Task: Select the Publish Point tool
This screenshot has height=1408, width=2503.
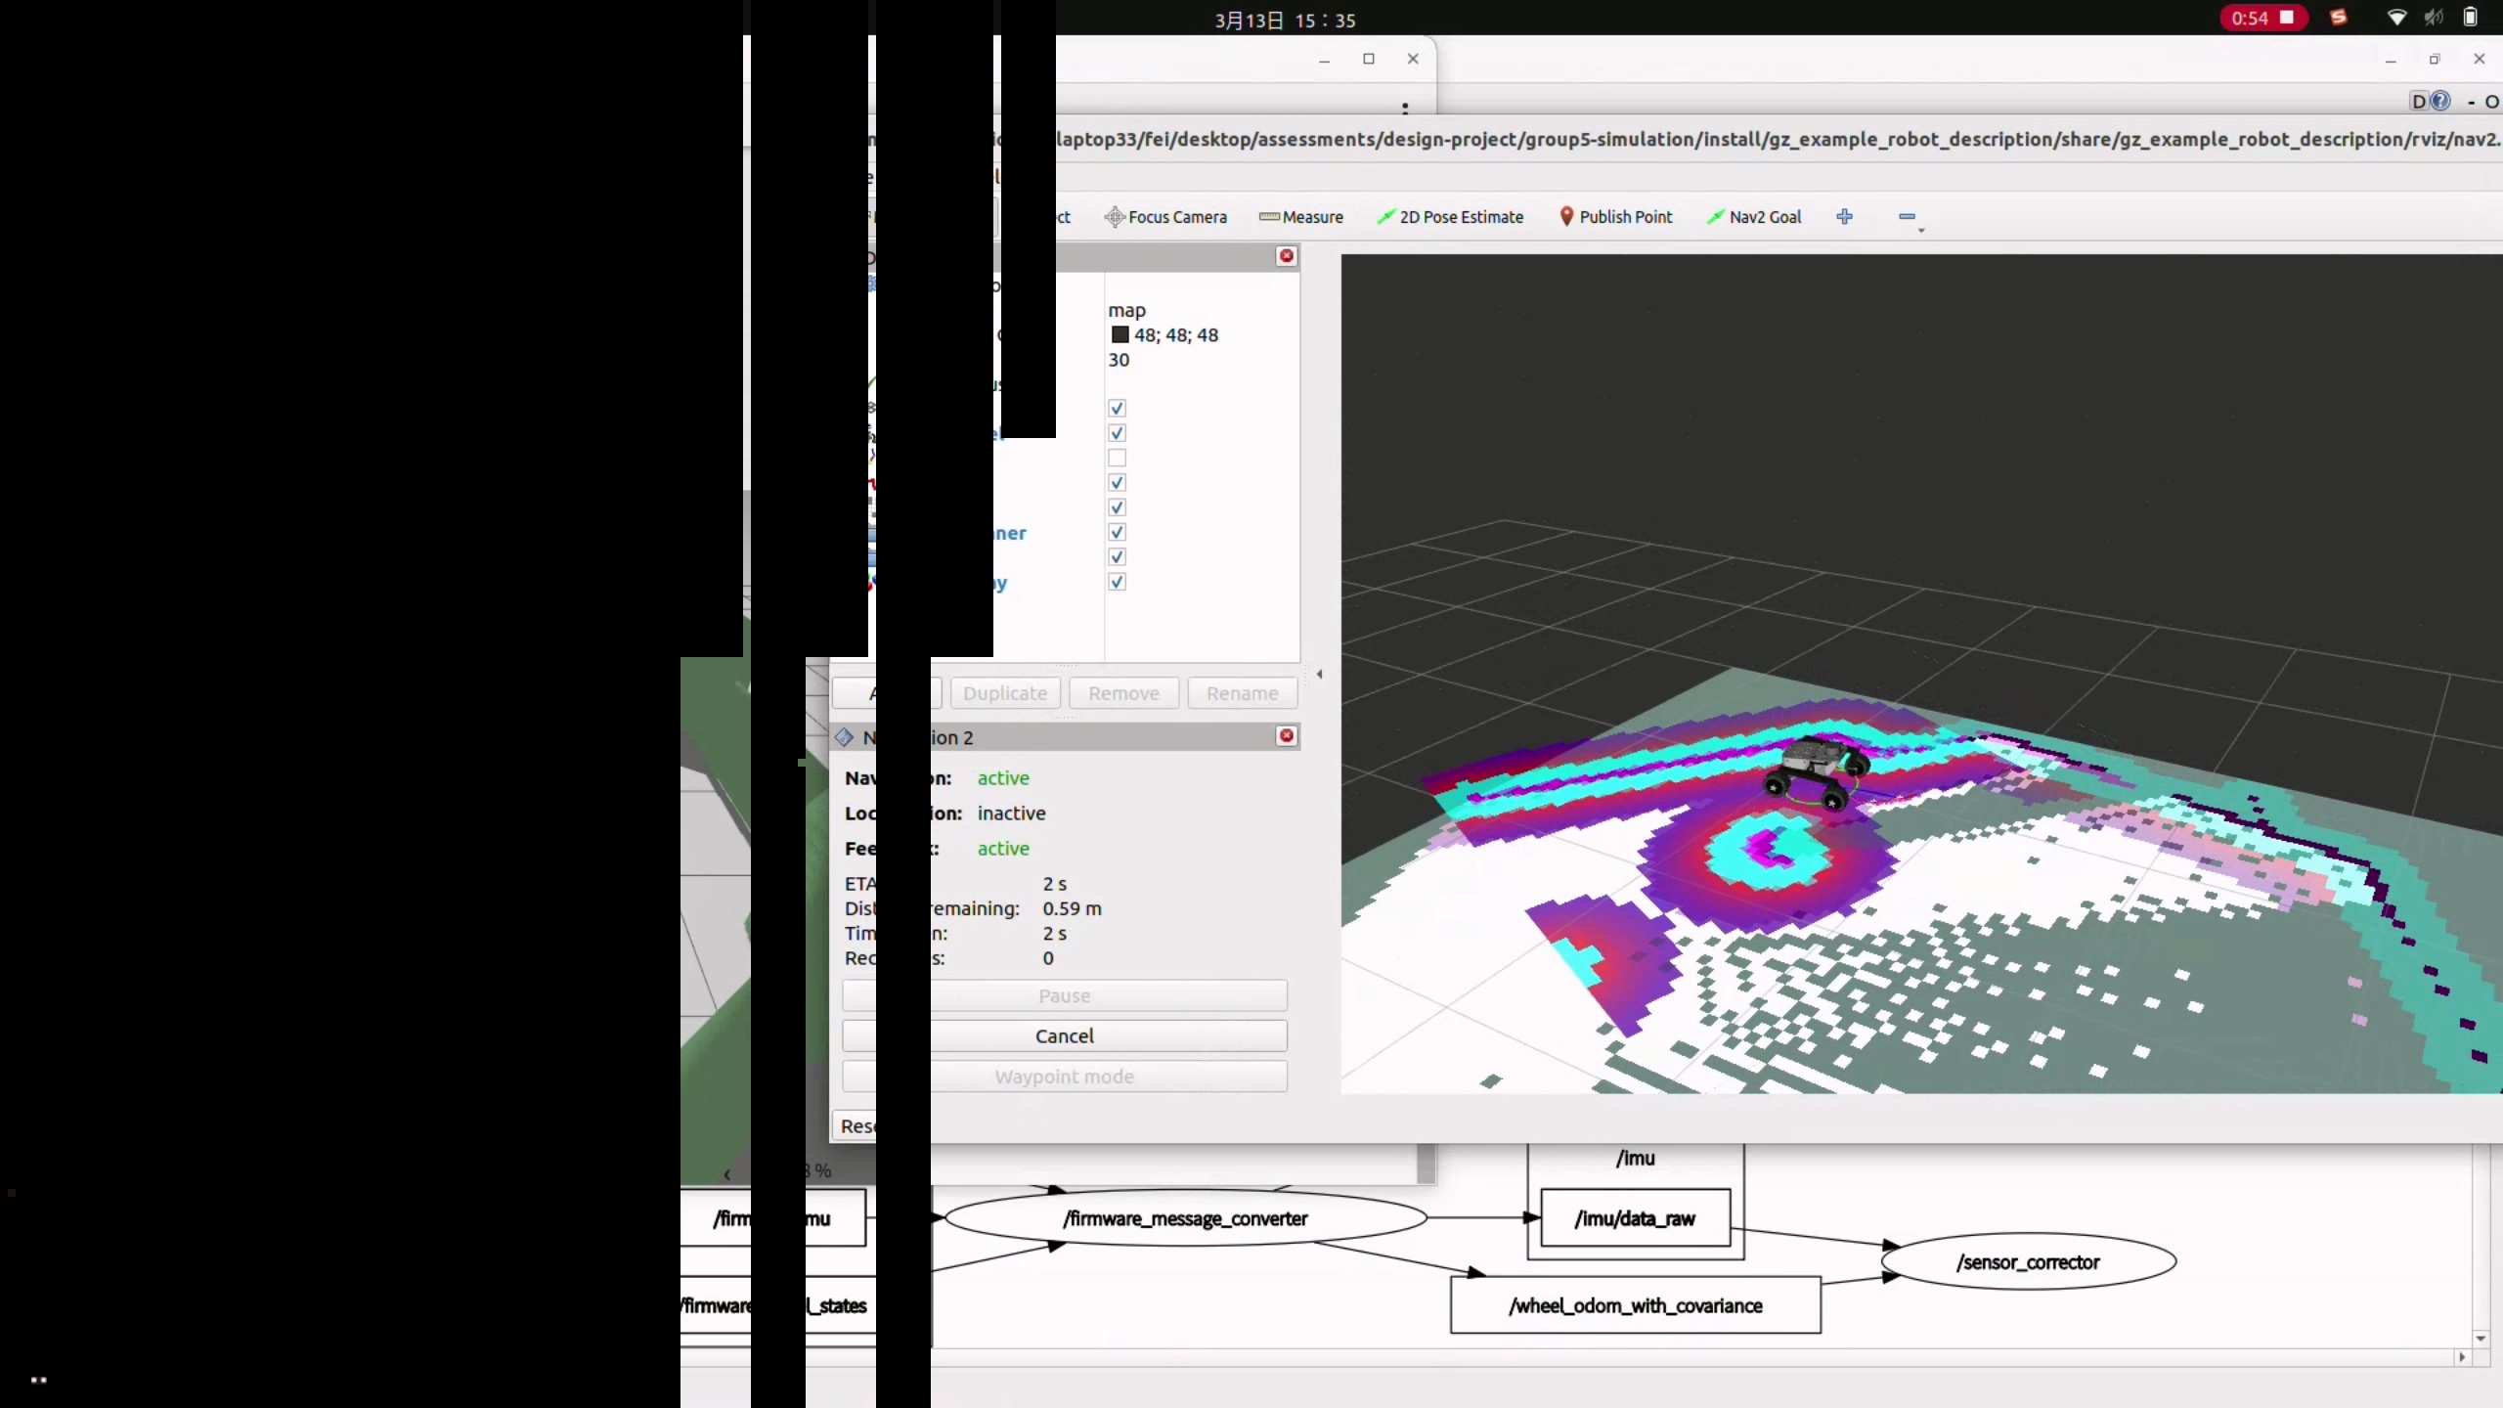Action: pos(1615,217)
